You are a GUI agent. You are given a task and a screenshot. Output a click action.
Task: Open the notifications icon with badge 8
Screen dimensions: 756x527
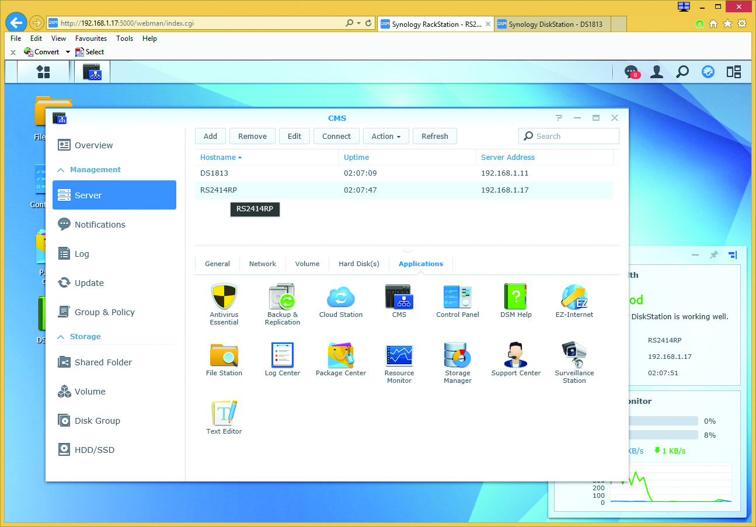632,72
